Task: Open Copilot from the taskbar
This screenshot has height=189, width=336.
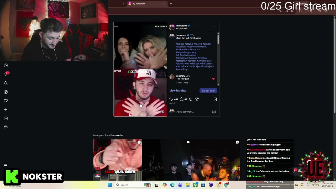Action: [165, 185]
